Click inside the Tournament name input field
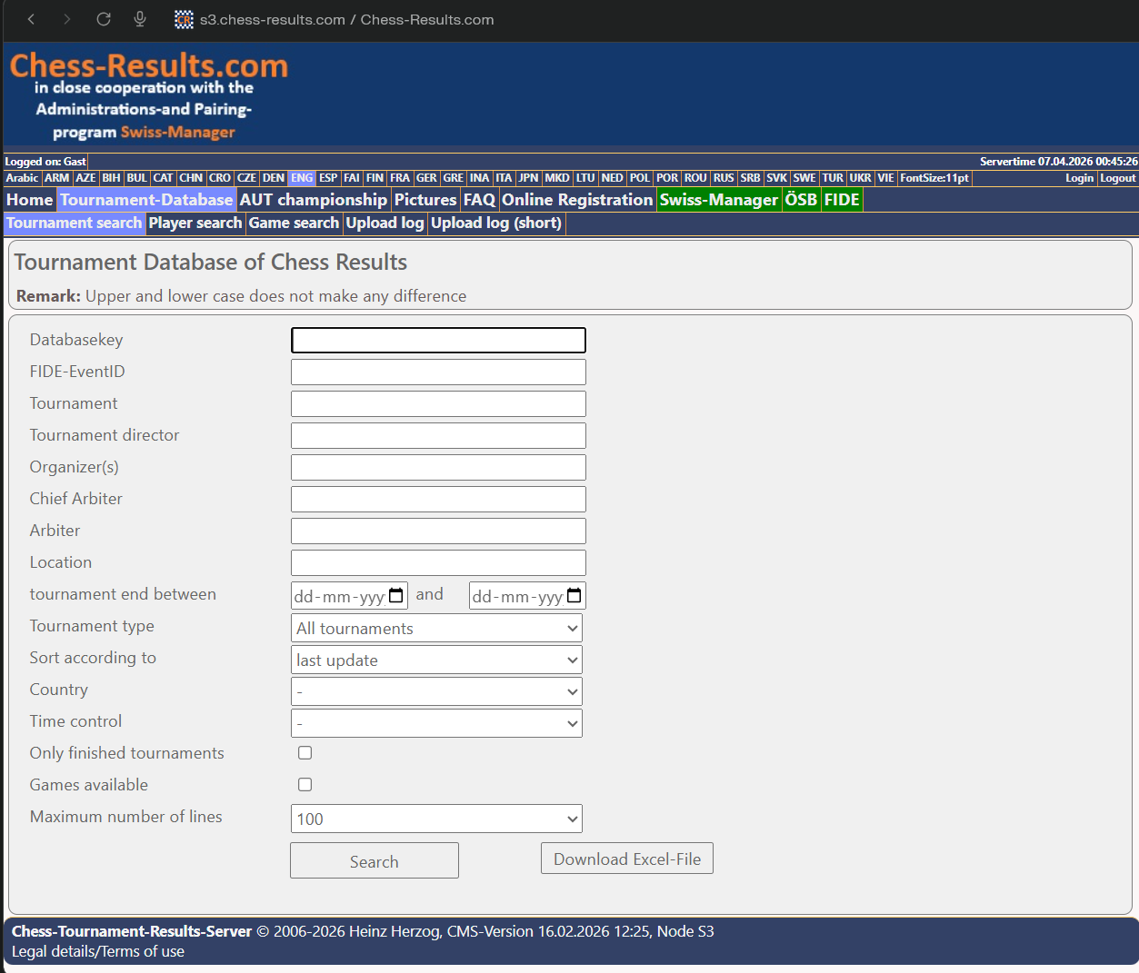Image resolution: width=1139 pixels, height=973 pixels. pos(437,403)
